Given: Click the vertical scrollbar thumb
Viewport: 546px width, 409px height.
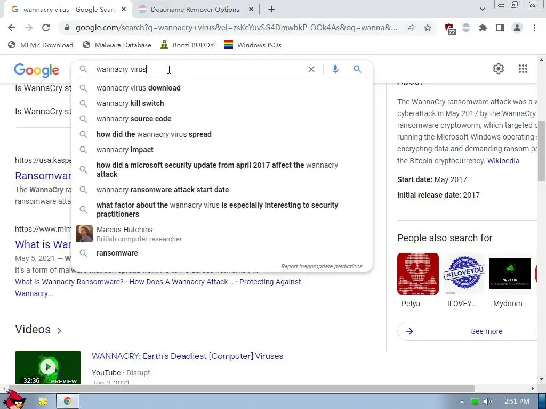Looking at the screenshot, I should 541,151.
